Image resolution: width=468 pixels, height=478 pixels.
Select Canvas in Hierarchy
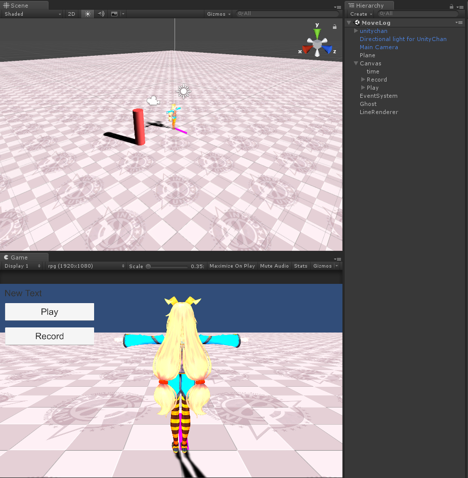[370, 63]
